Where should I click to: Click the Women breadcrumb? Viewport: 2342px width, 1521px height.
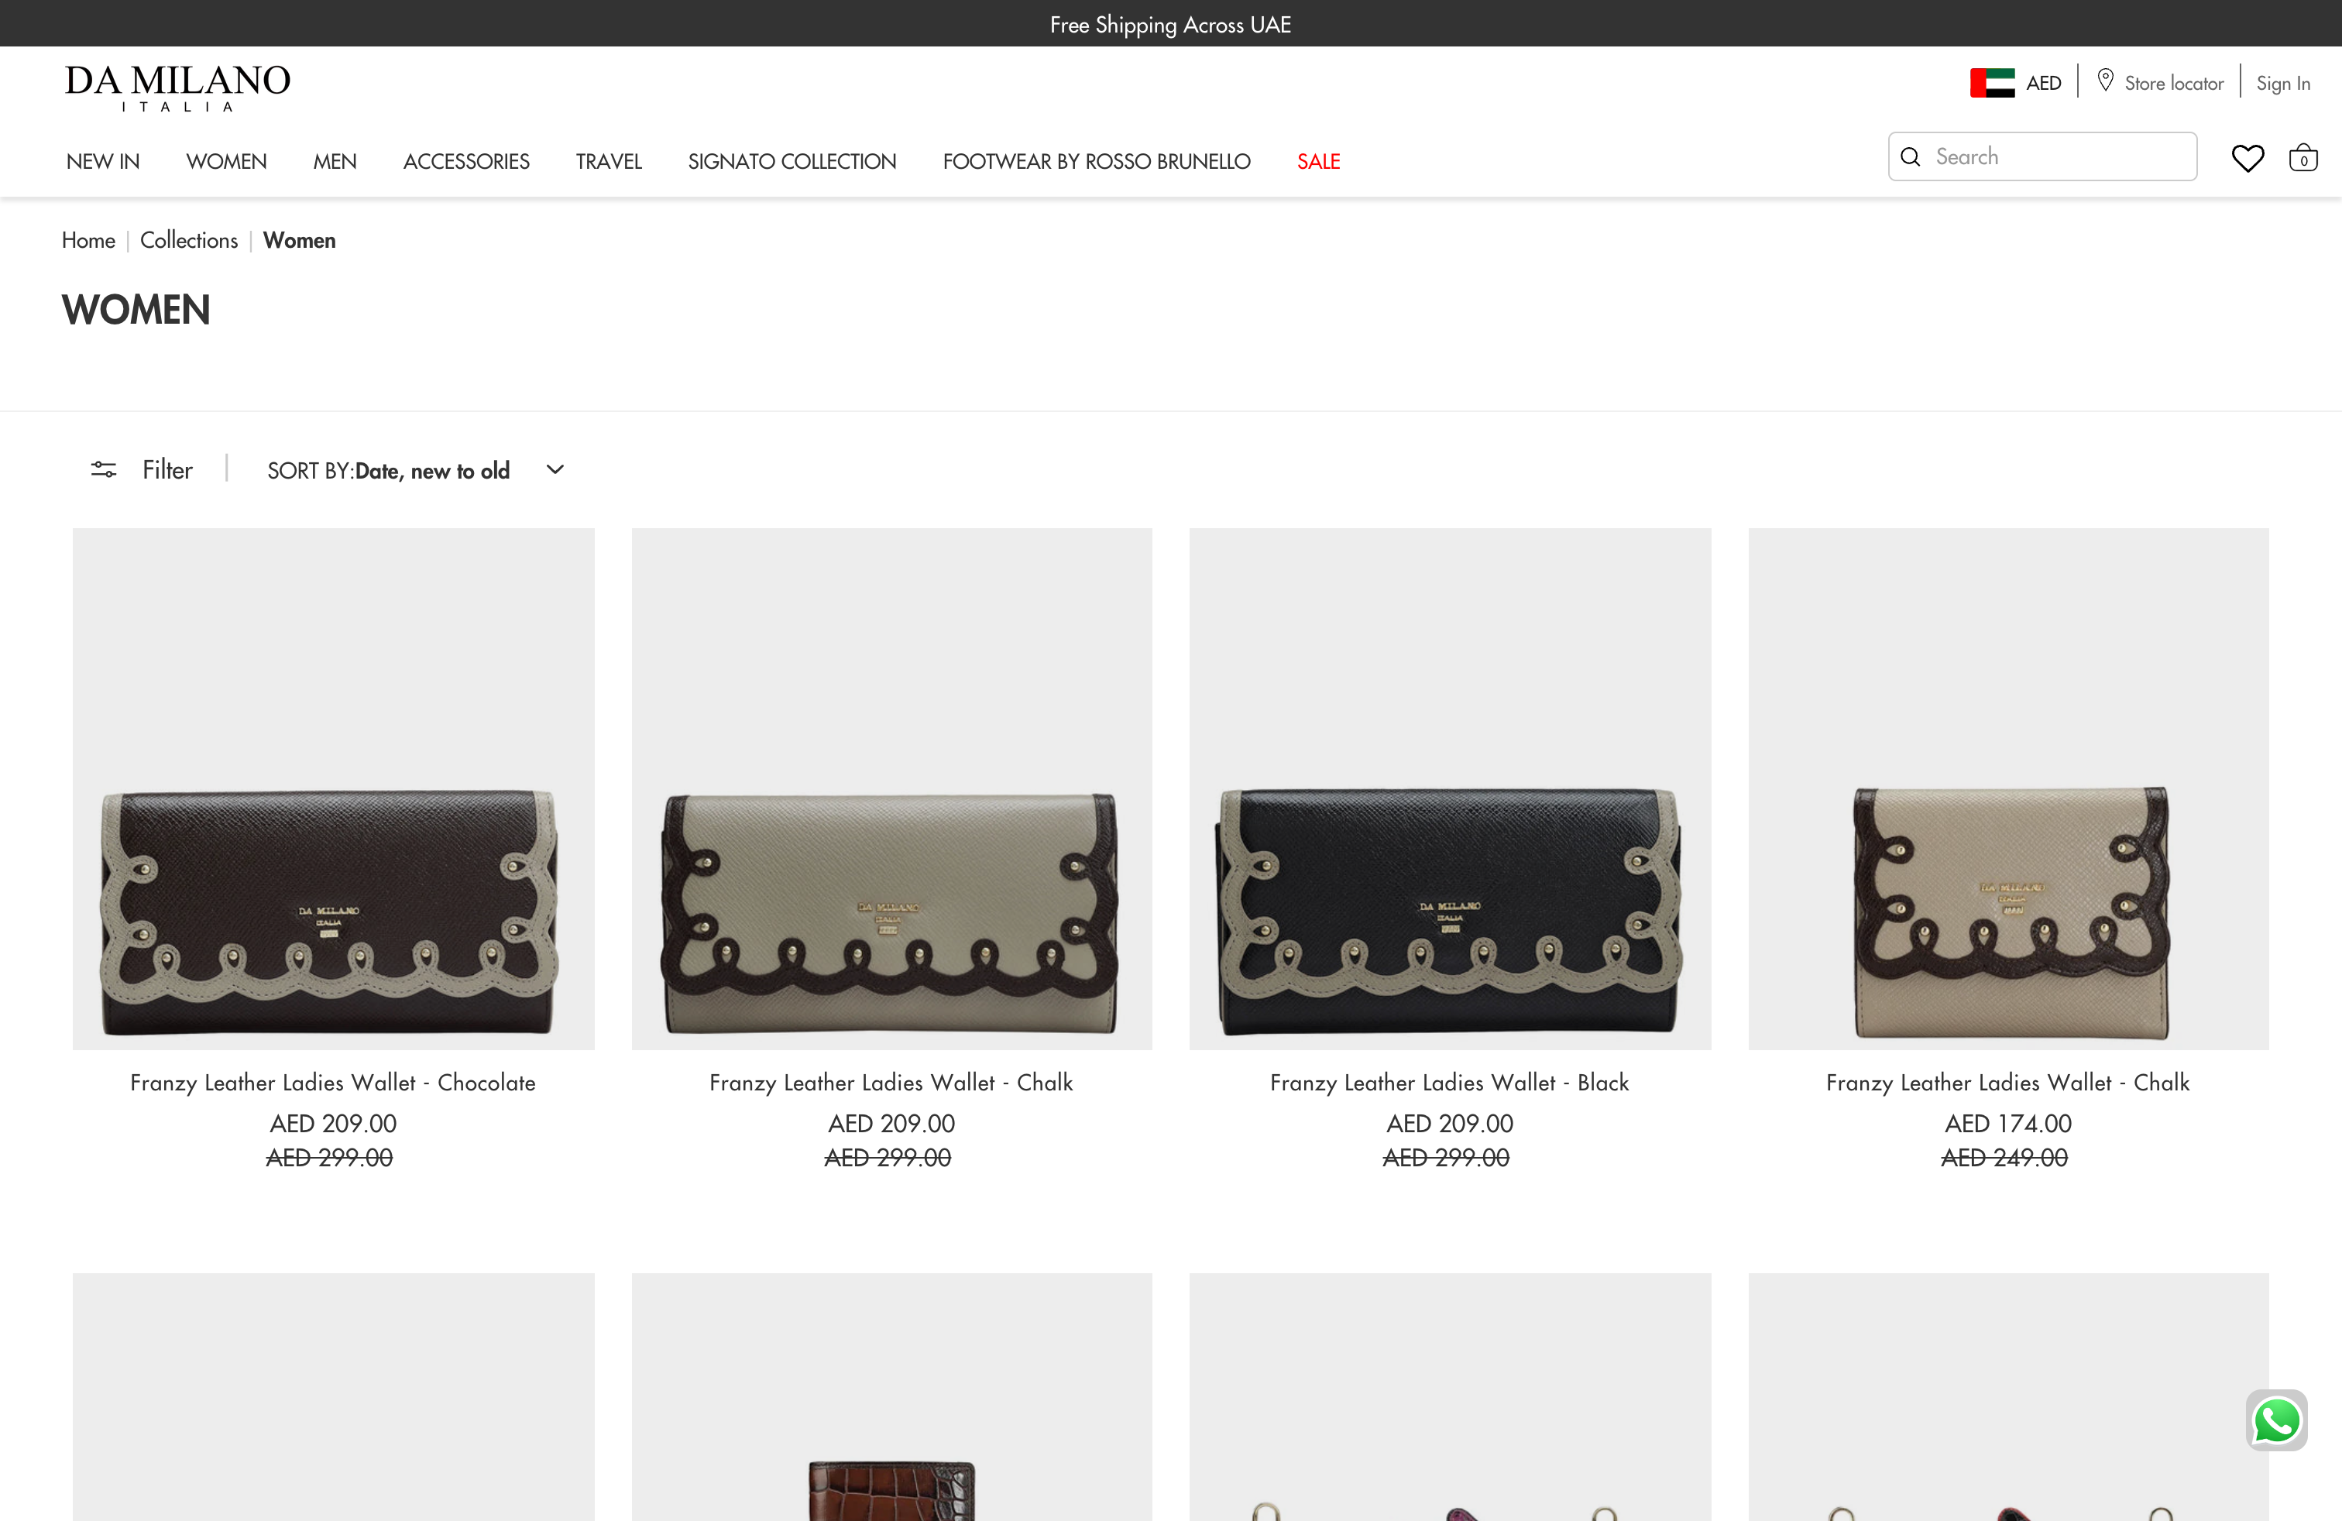pos(299,240)
